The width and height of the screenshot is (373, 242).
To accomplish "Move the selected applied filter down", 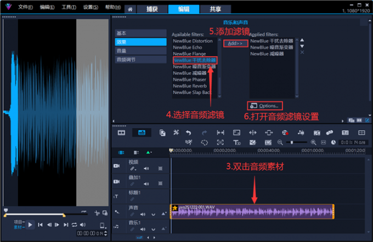I will pos(302,46).
